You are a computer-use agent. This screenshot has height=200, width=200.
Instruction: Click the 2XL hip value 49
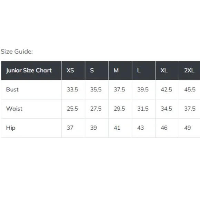pyautogui.click(x=188, y=128)
